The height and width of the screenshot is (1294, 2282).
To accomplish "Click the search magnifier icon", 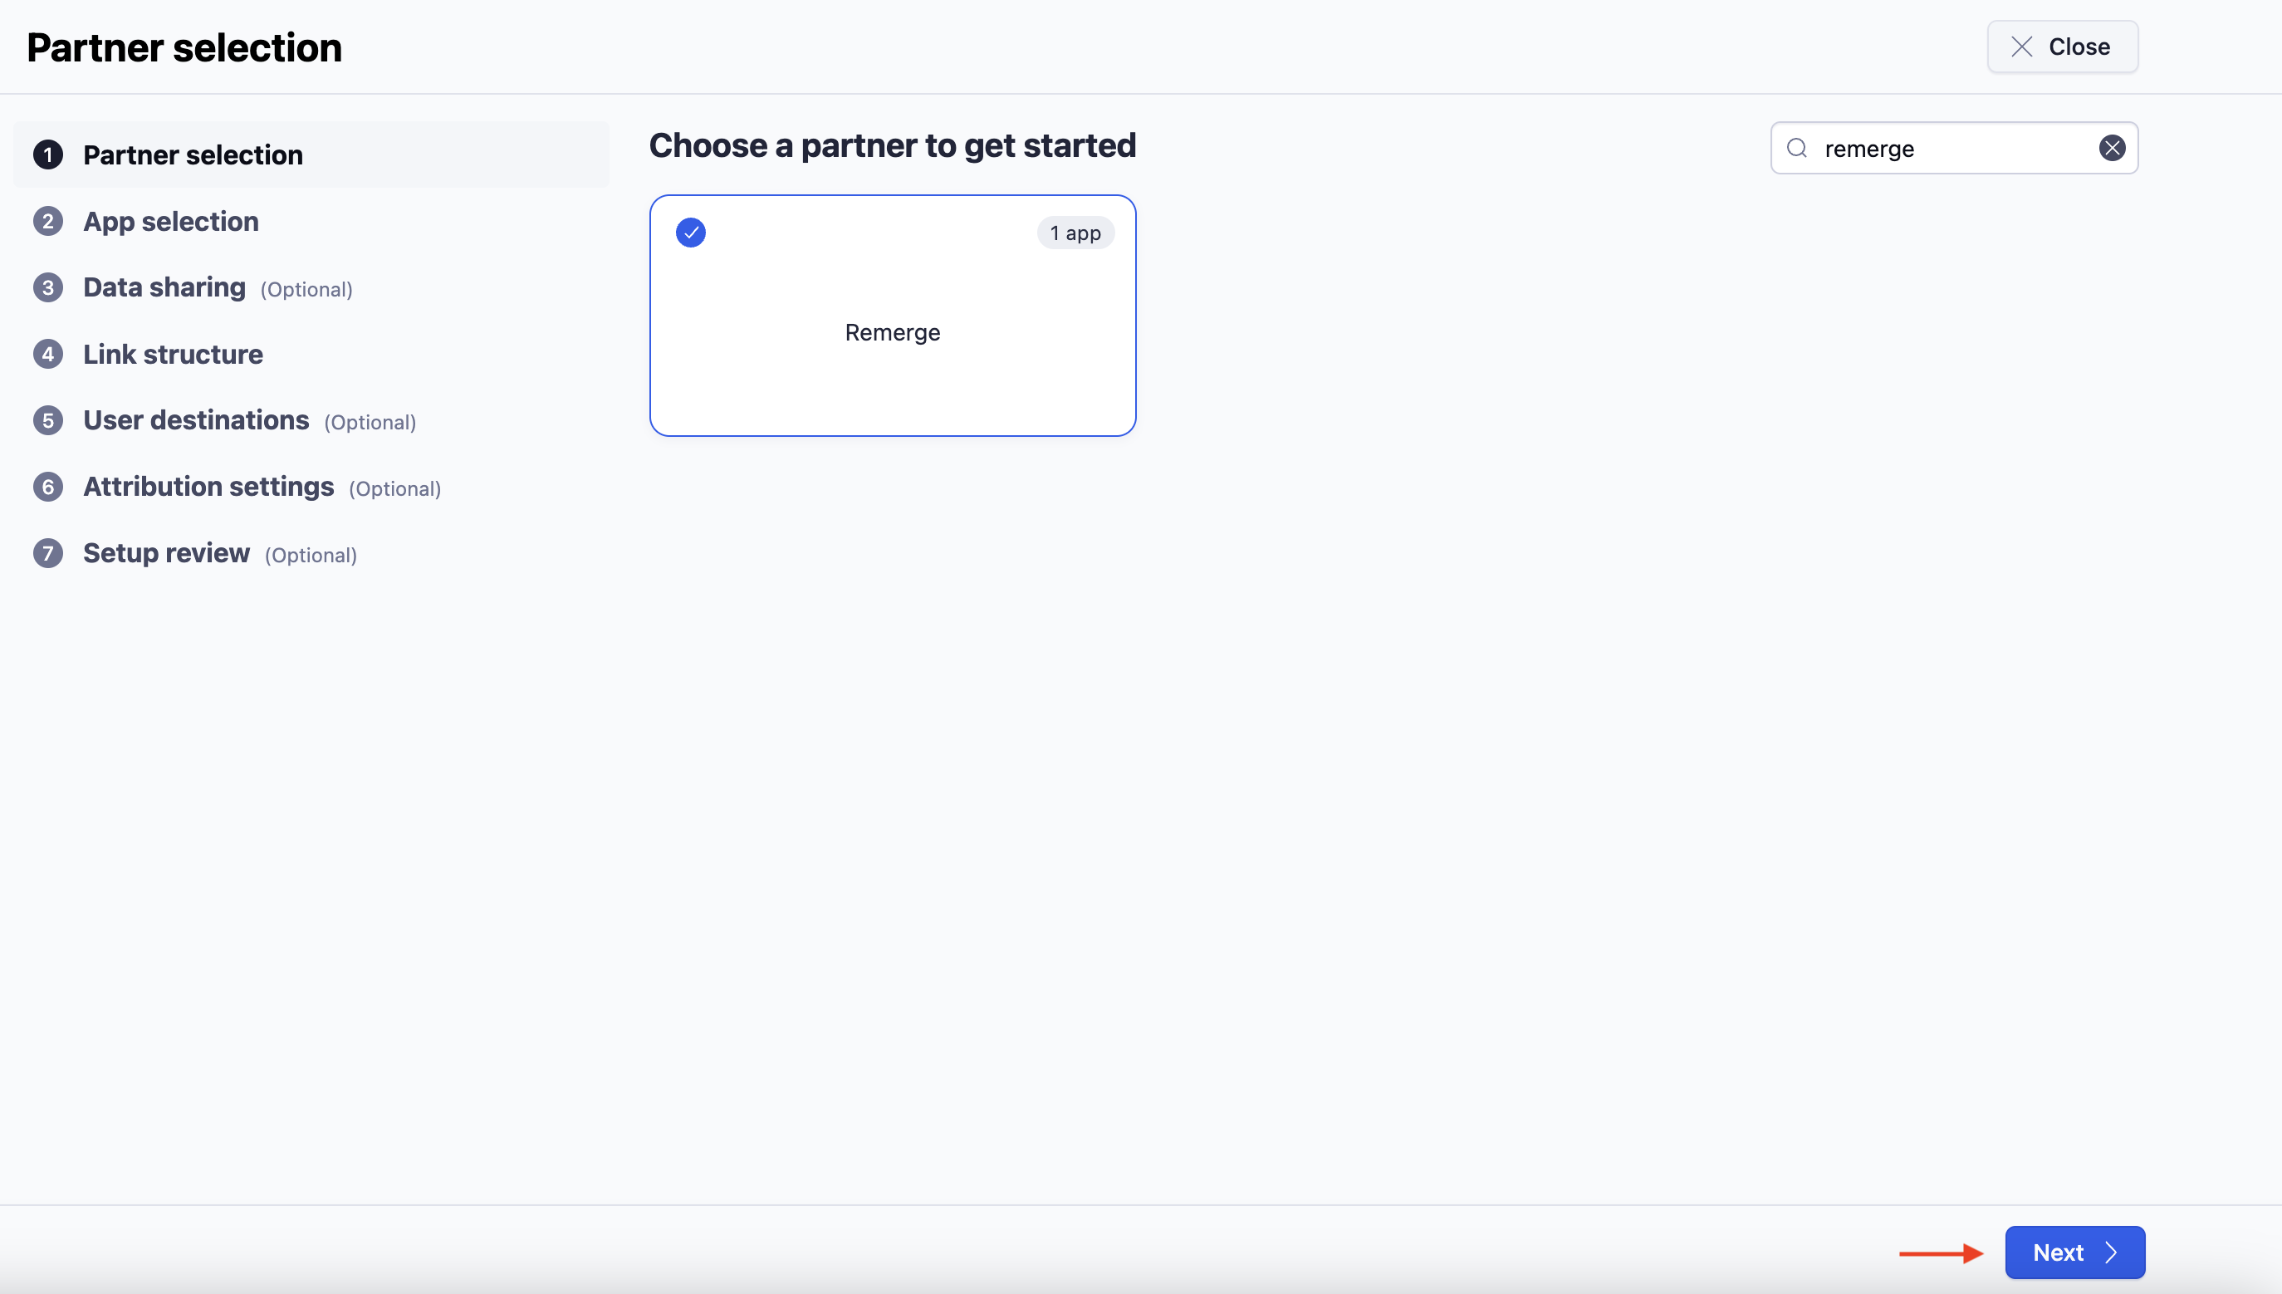I will (1797, 148).
